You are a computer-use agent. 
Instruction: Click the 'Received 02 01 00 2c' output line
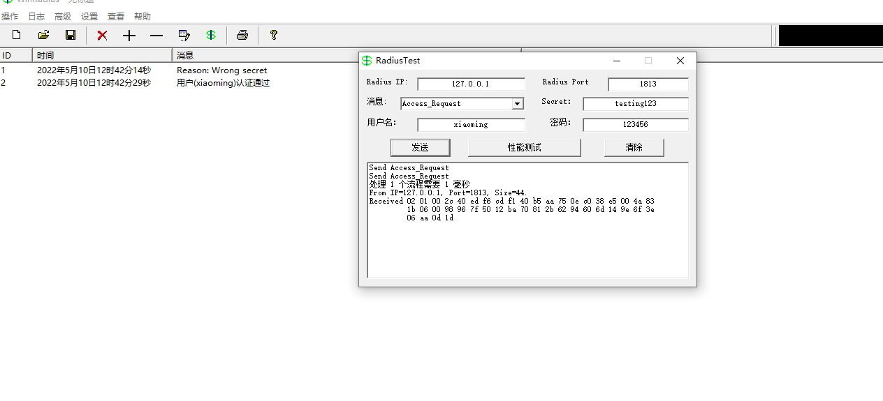tap(511, 201)
